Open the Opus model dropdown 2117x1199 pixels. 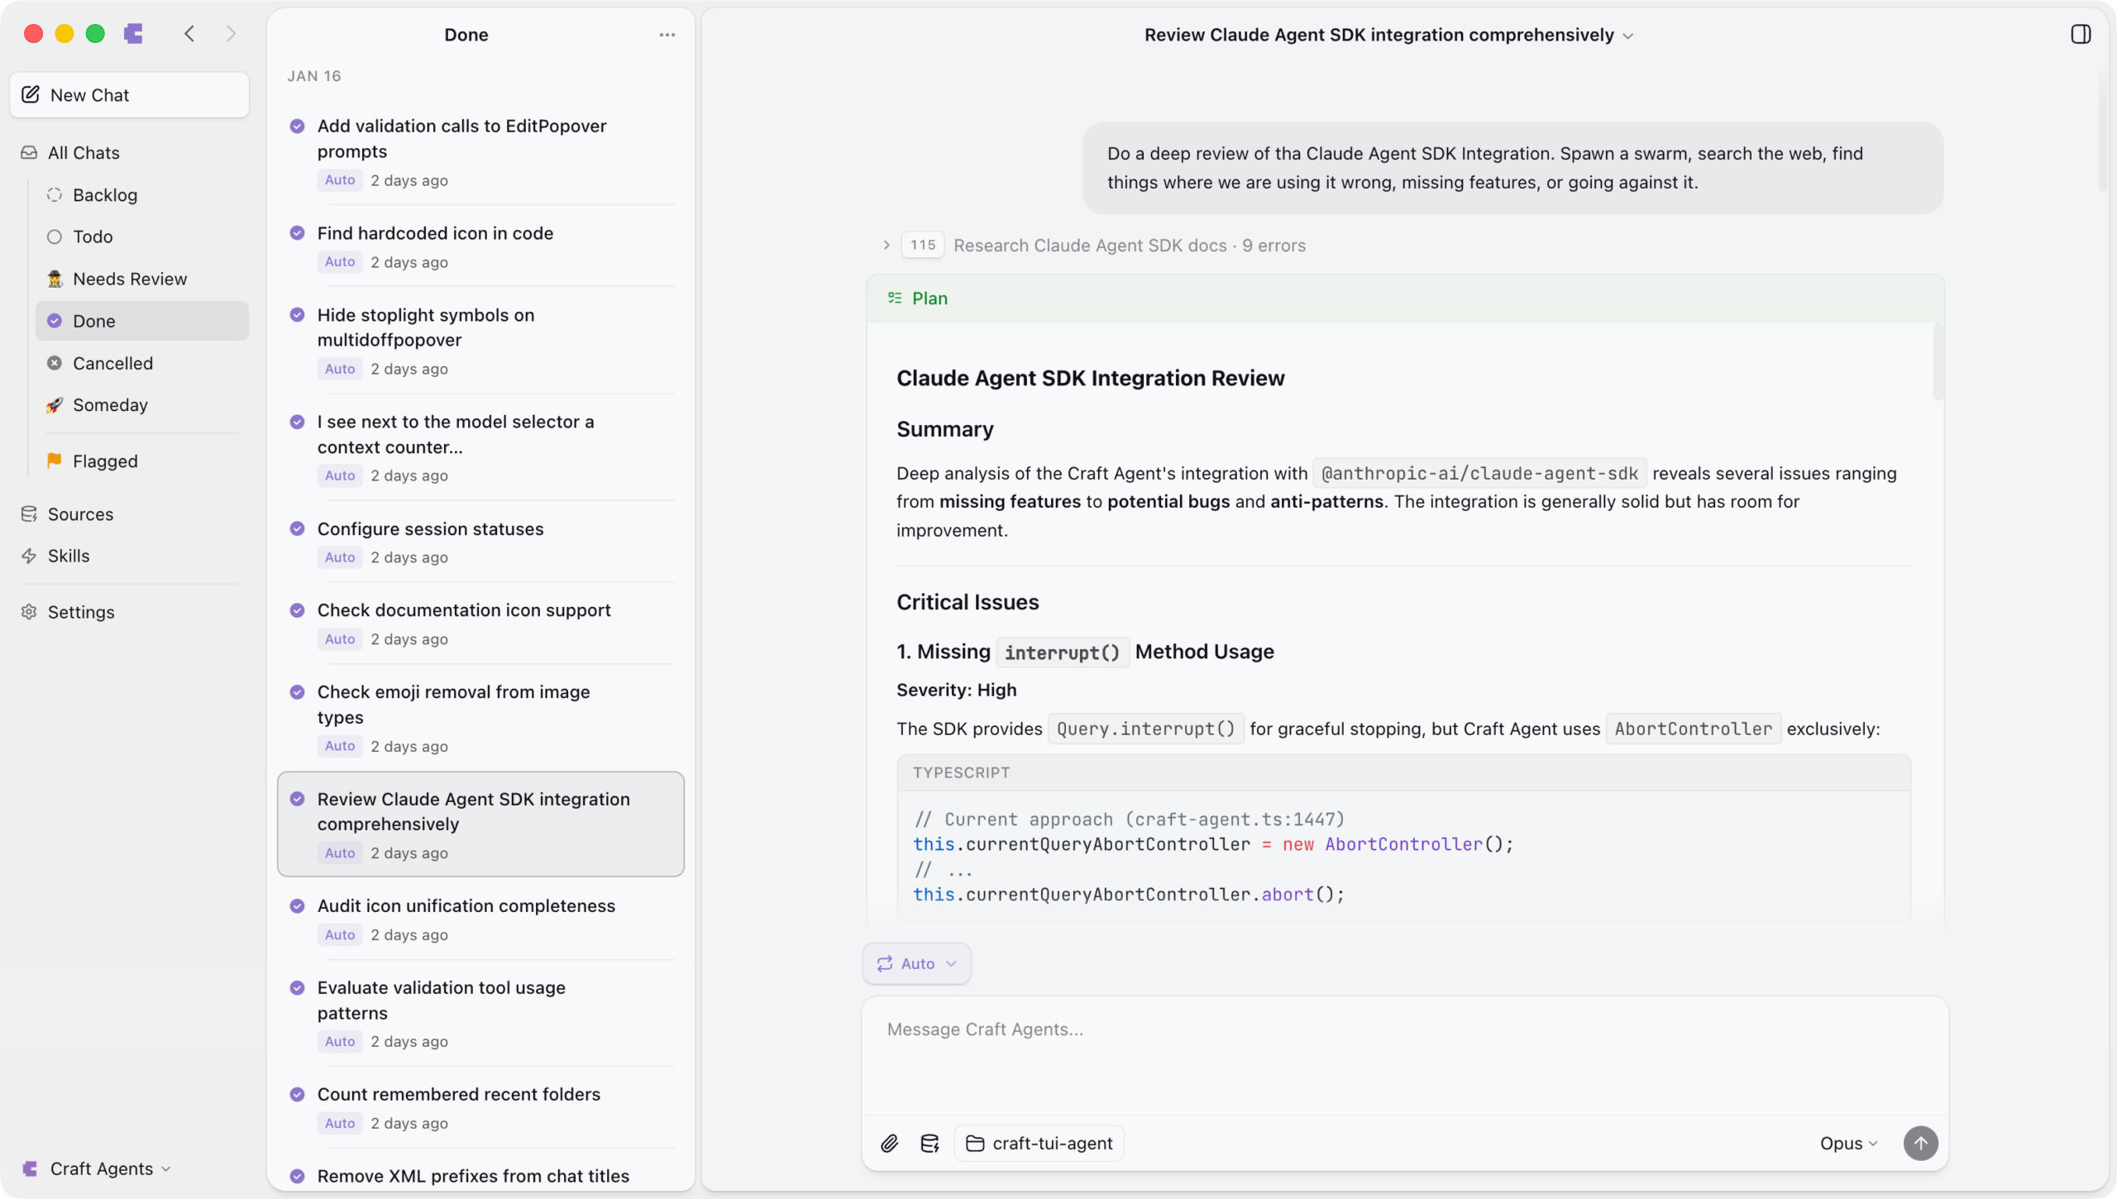pyautogui.click(x=1847, y=1143)
